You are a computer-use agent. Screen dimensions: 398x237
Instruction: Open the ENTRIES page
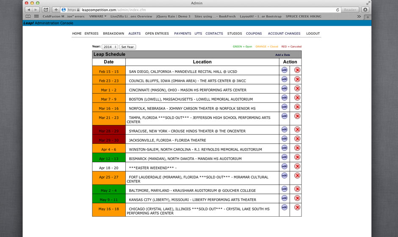click(x=91, y=33)
